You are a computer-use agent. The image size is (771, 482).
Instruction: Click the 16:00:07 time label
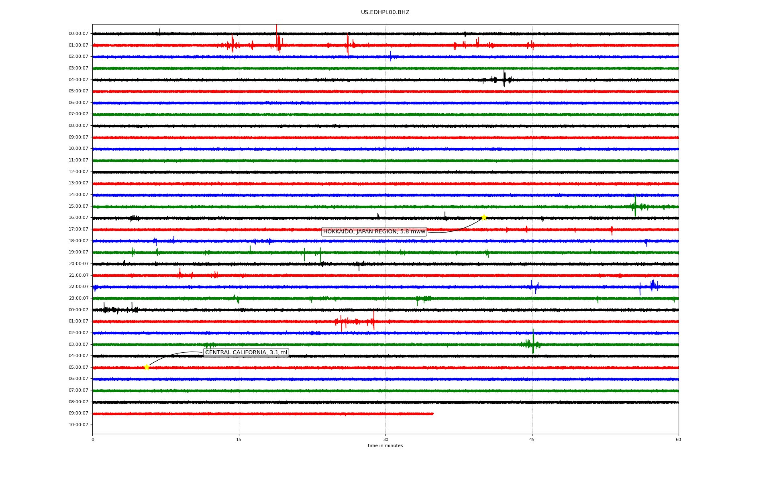[78, 218]
